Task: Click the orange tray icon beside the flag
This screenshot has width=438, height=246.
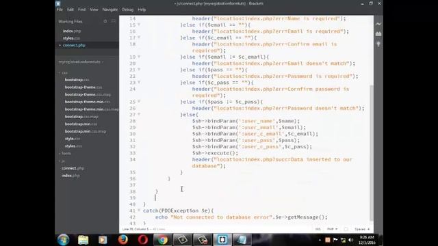Action: 328,240
